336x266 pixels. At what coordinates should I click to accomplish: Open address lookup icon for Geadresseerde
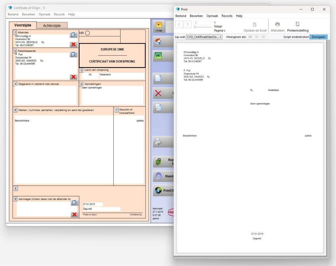tap(73, 54)
